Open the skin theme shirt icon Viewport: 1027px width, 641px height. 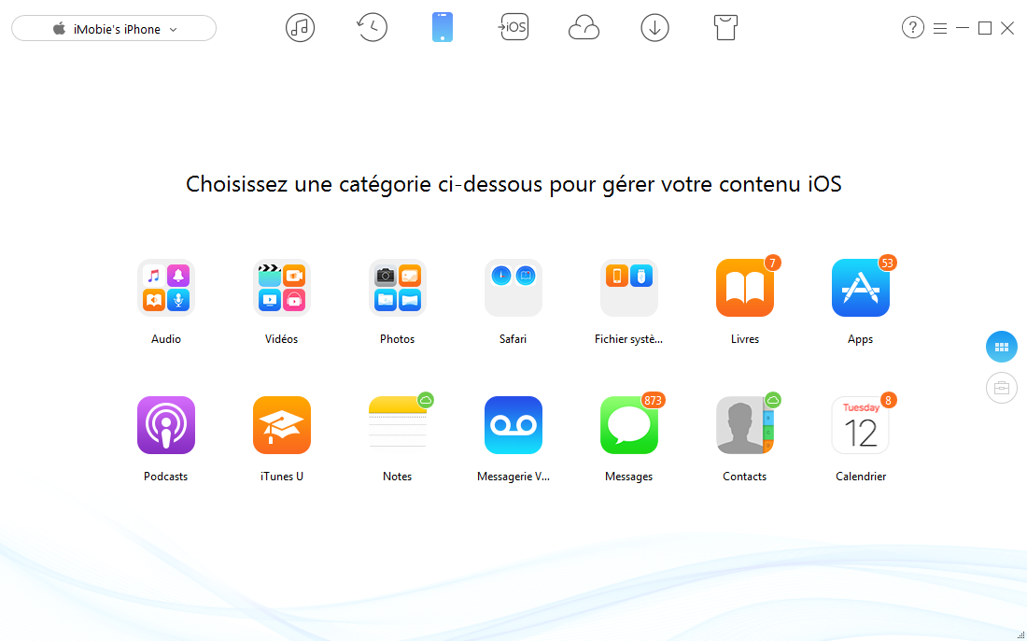725,27
